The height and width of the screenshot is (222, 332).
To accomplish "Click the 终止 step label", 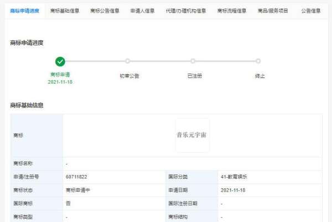I will (x=260, y=76).
